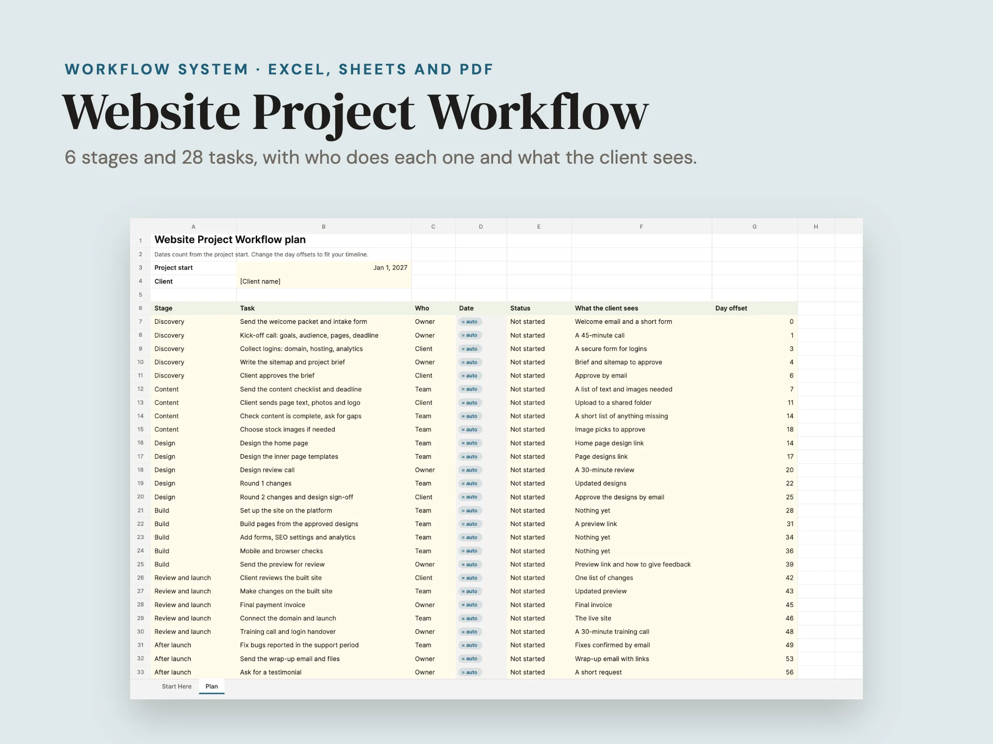Click 'Send the content checklist and deadline' cell
Viewport: 993px width, 744px height.
tap(324, 389)
